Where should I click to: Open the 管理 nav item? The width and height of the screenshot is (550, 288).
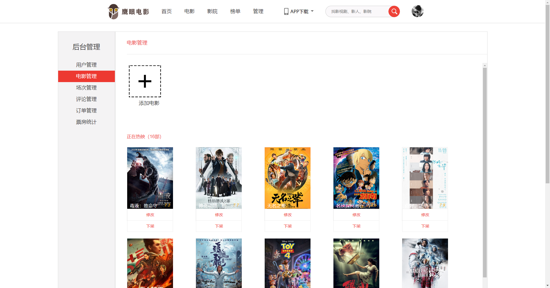258,11
